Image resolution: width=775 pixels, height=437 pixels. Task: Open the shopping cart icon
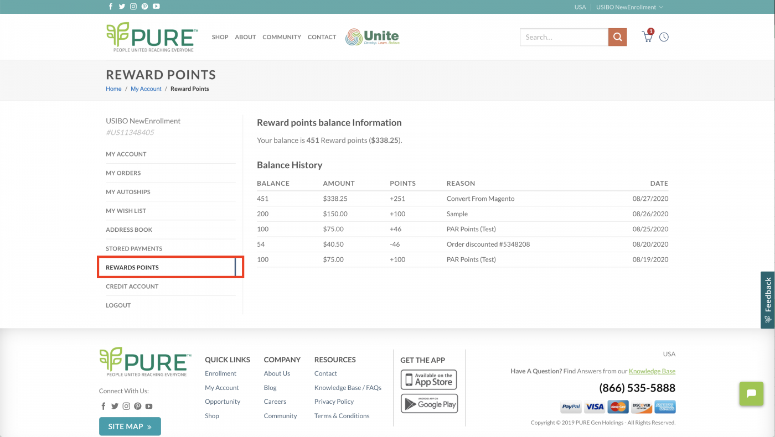647,37
